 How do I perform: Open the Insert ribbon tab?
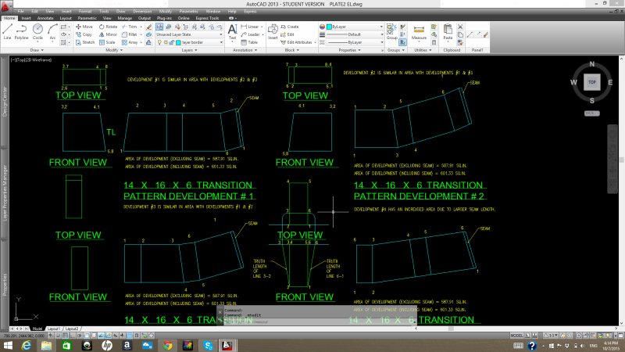point(27,18)
